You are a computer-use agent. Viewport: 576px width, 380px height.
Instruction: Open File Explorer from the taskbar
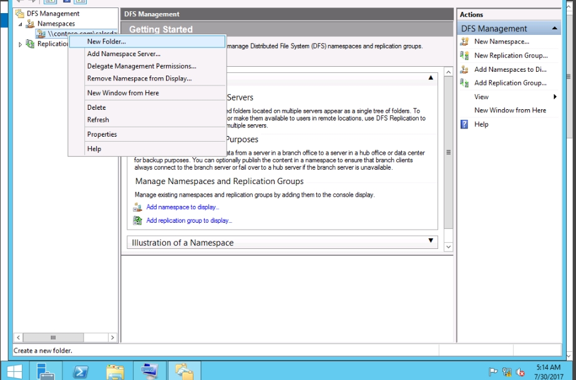115,371
